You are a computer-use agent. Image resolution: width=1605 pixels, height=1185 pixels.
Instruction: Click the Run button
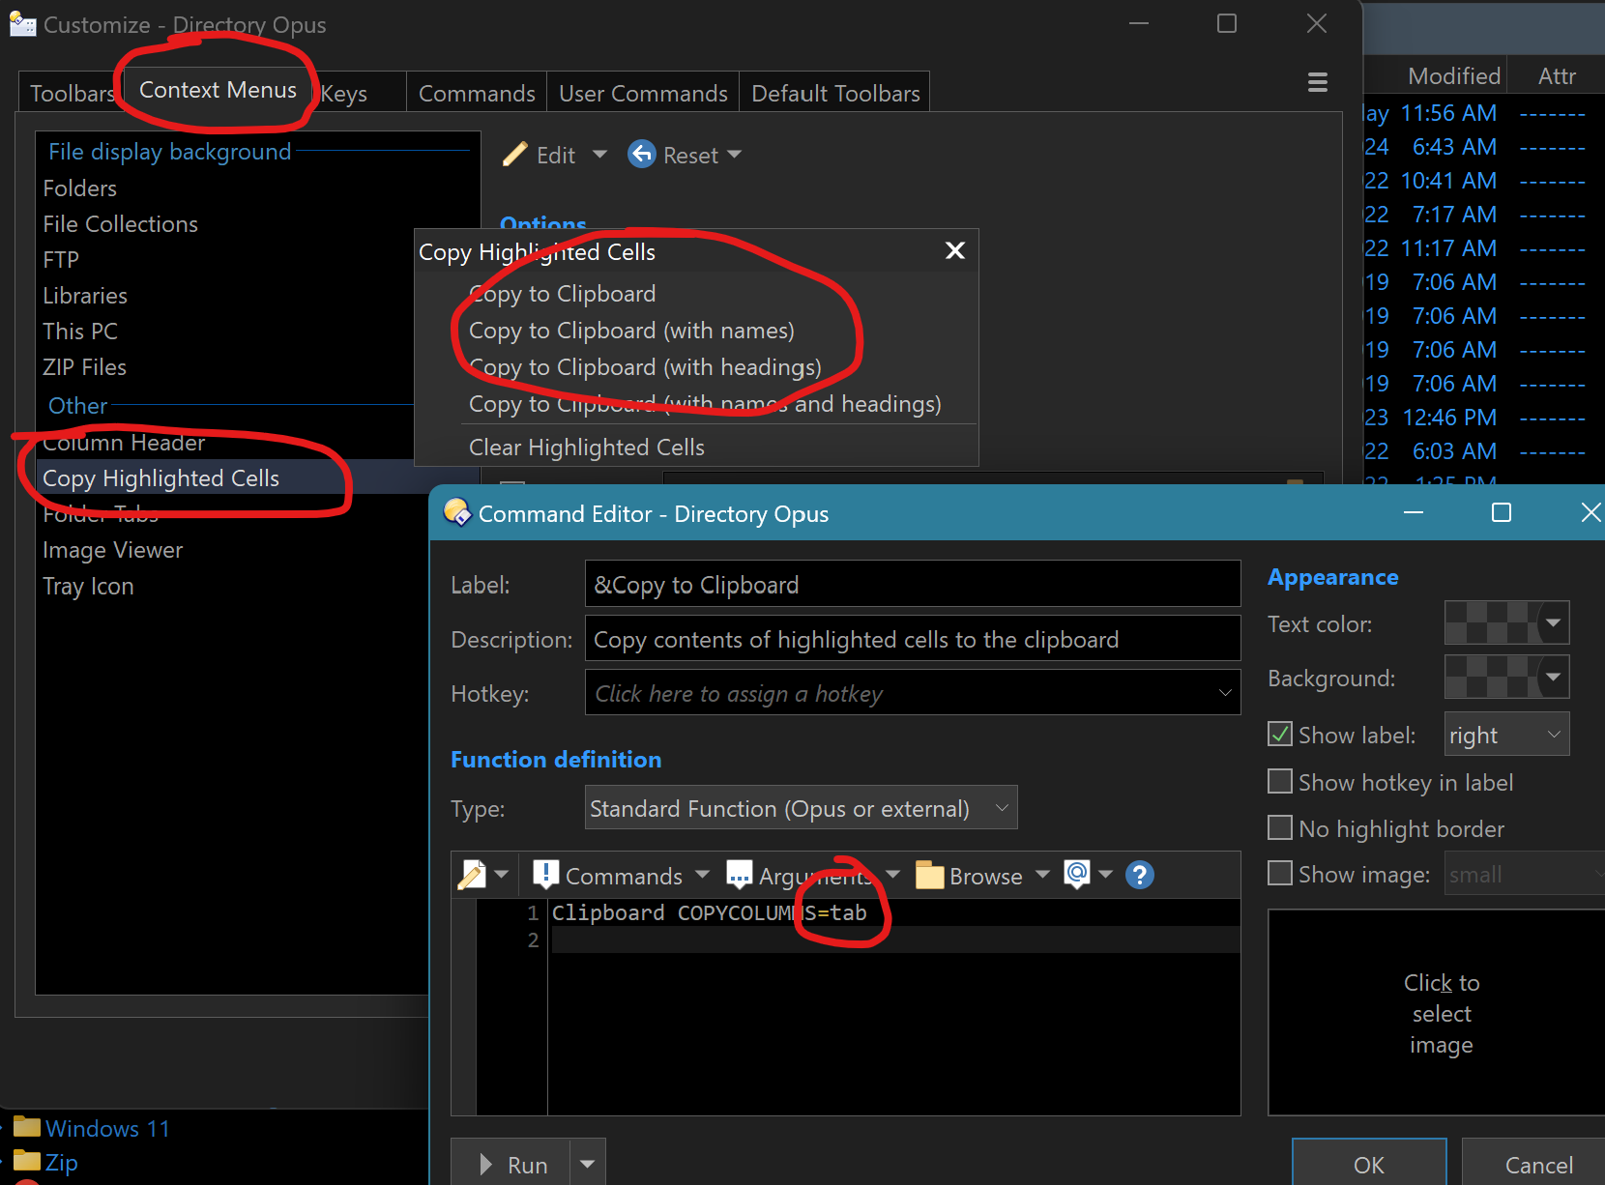coord(513,1164)
